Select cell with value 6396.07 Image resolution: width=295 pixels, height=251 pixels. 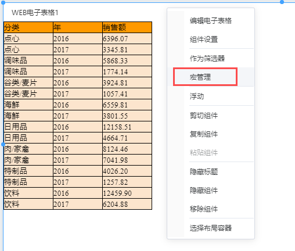pyautogui.click(x=127, y=38)
